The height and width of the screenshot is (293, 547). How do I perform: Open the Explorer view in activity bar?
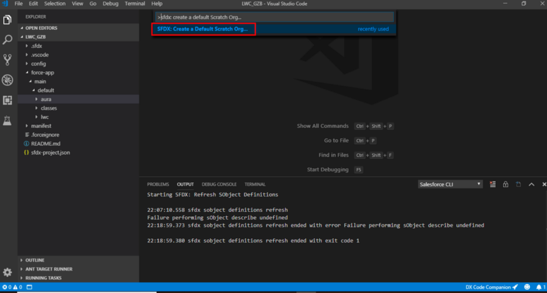point(8,19)
